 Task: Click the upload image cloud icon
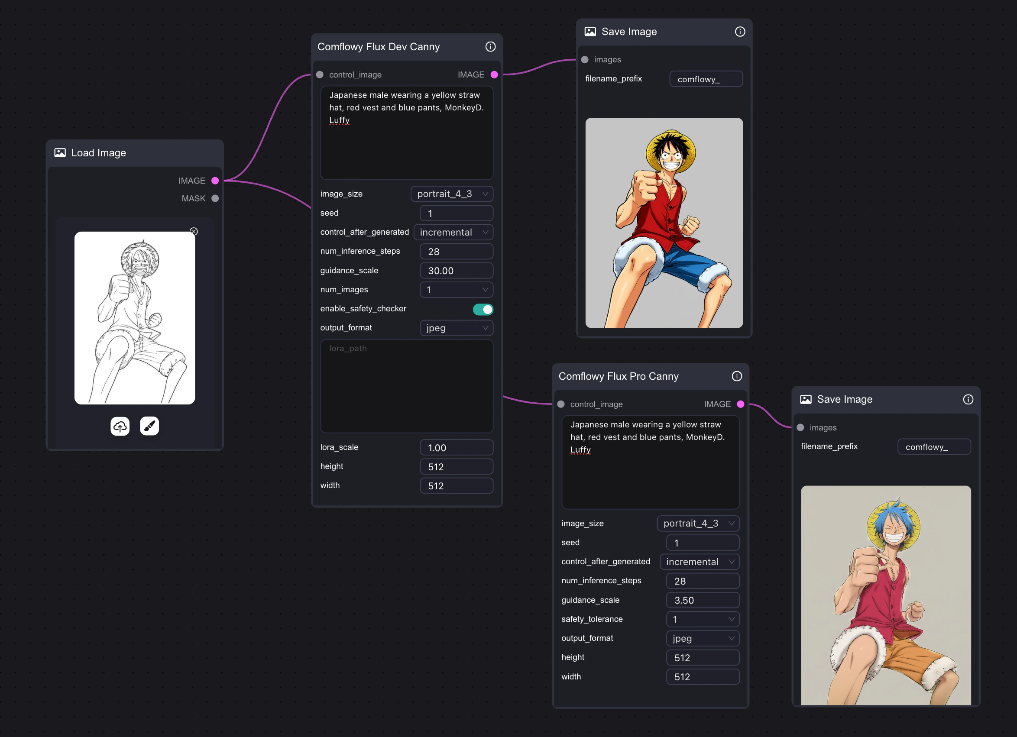120,426
